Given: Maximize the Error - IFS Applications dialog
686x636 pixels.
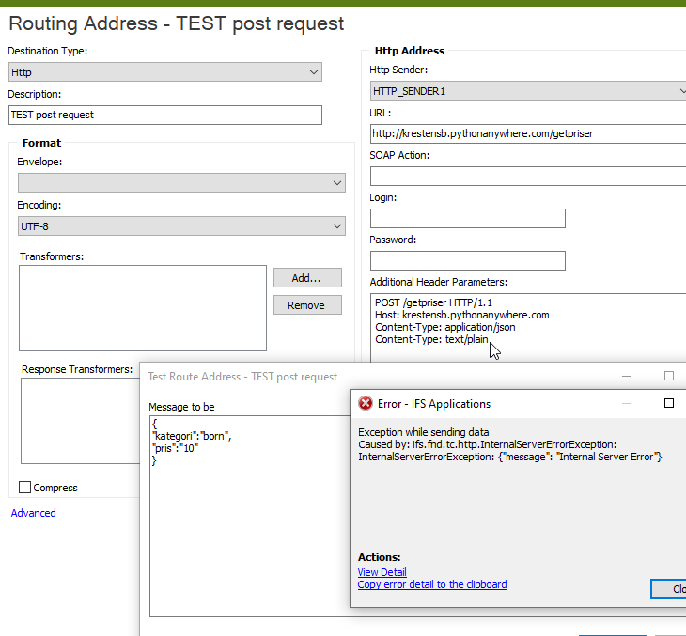Looking at the screenshot, I should coord(669,403).
